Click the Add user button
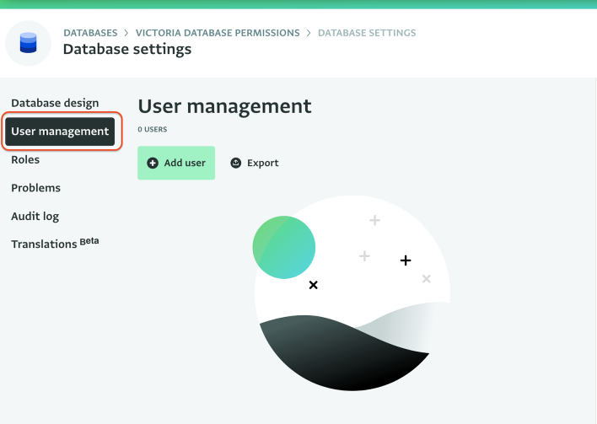This screenshot has width=597, height=424. pyautogui.click(x=176, y=163)
